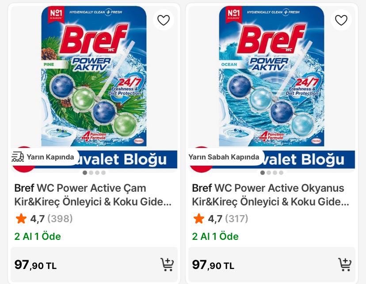Click the Yarın Sabah Kapında delivery badge
The image size is (366, 284).
click(x=224, y=157)
